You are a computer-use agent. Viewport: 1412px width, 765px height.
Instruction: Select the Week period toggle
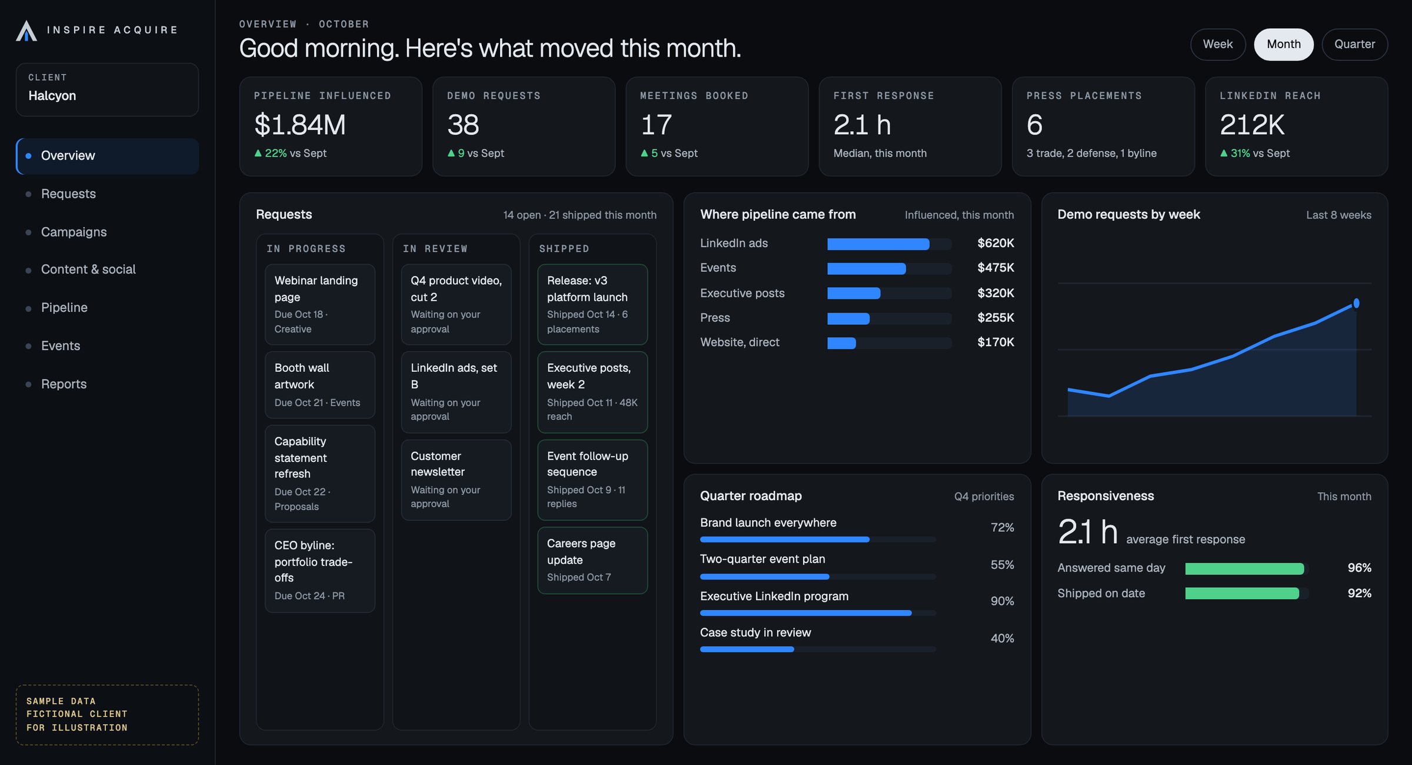coord(1217,44)
